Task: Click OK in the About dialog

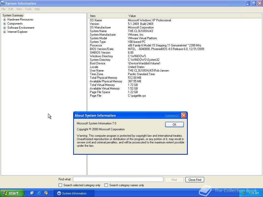Action: pos(174,124)
